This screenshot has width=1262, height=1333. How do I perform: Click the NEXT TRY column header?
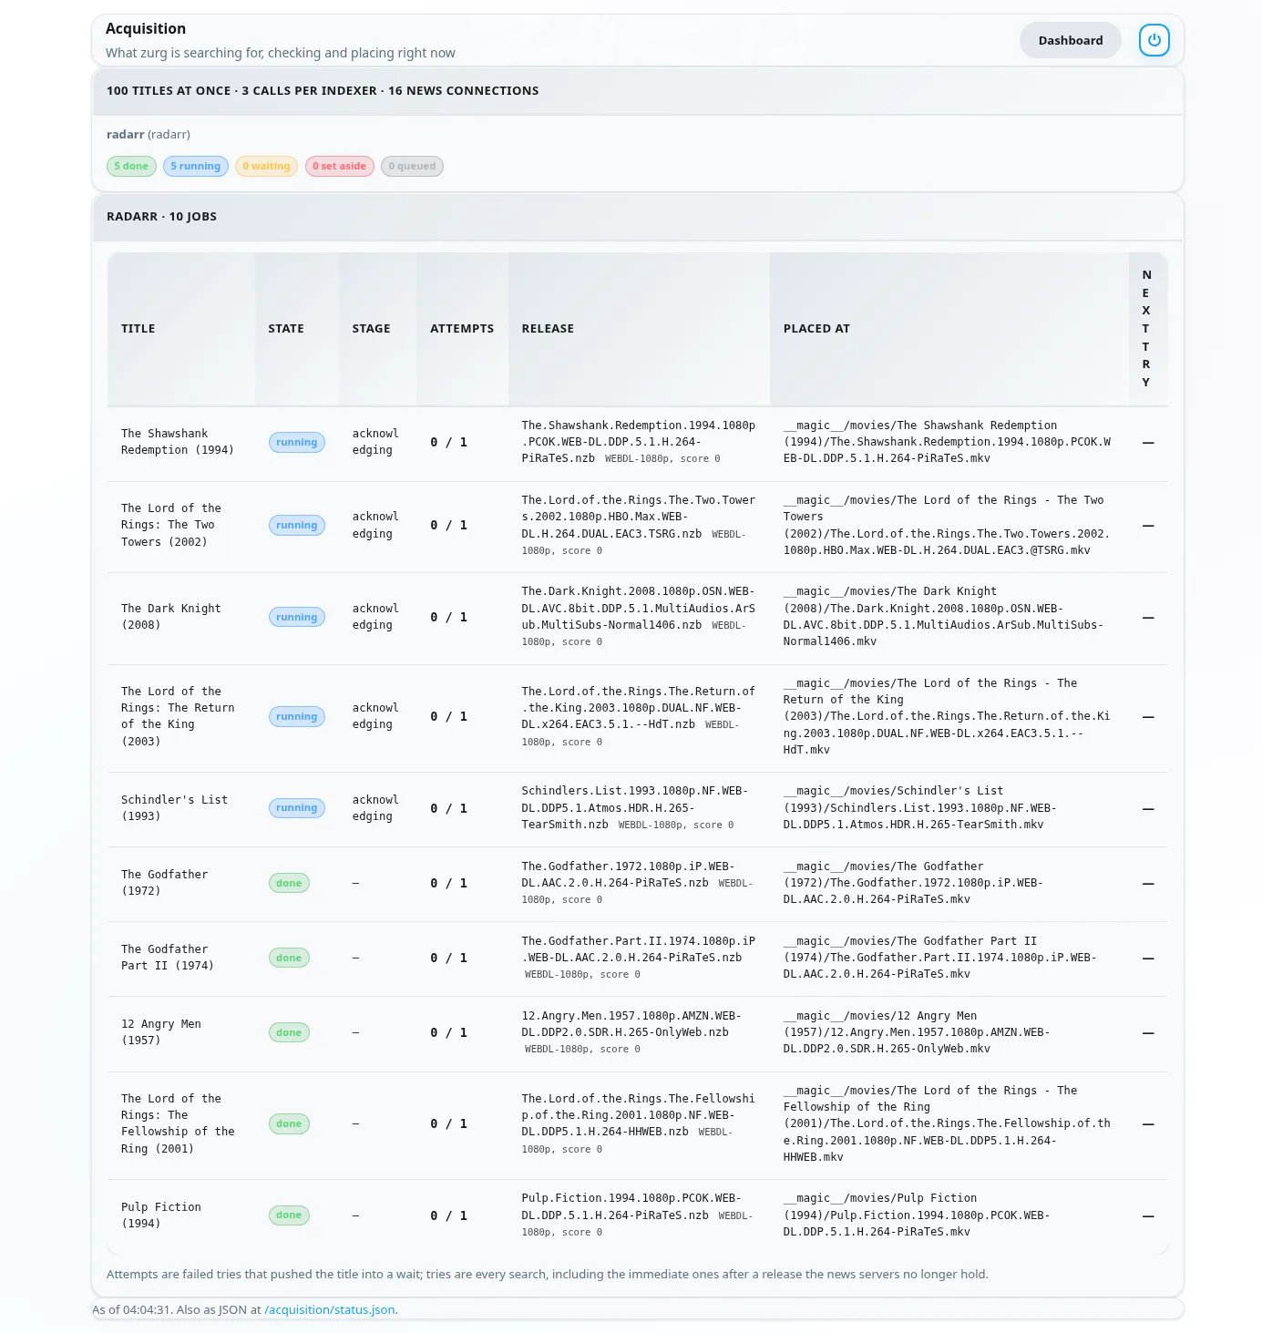pos(1146,329)
